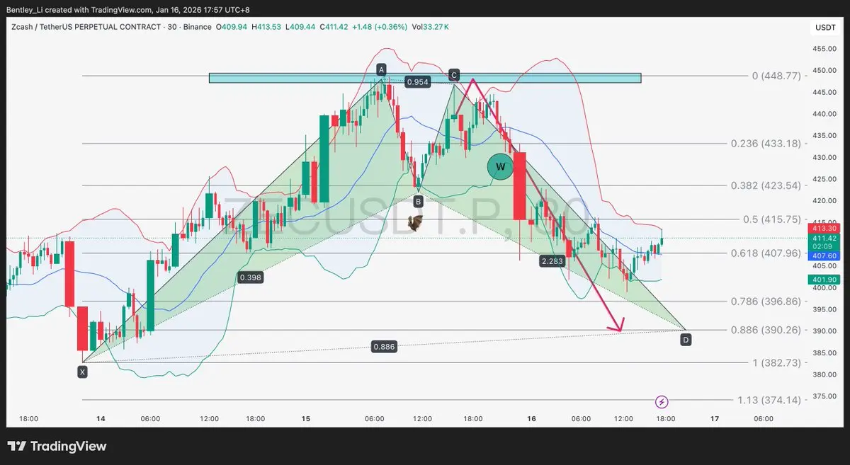Viewport: 850px width, 465px height.
Task: Click the dark 0.886 ratio label on the XD line
Action: [383, 347]
